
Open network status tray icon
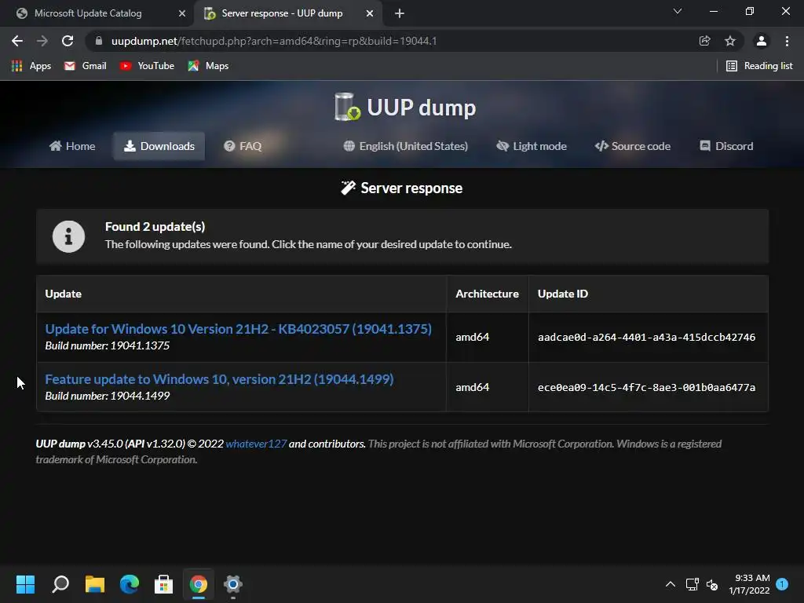(693, 584)
